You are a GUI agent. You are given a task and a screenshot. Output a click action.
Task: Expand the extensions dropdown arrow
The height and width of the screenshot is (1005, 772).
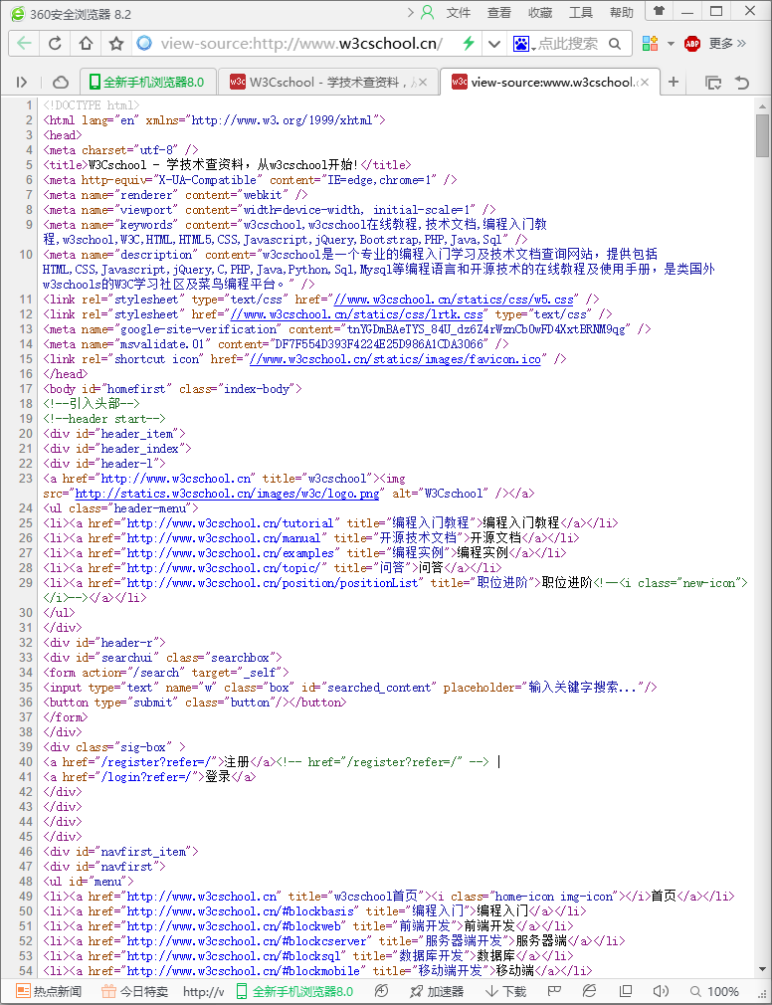(671, 44)
